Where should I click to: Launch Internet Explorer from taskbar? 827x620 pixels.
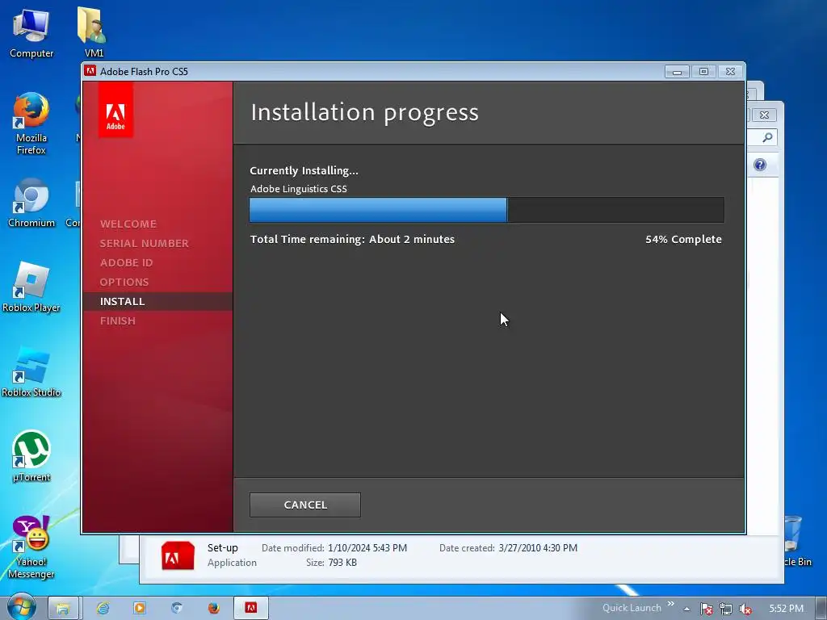(x=103, y=608)
